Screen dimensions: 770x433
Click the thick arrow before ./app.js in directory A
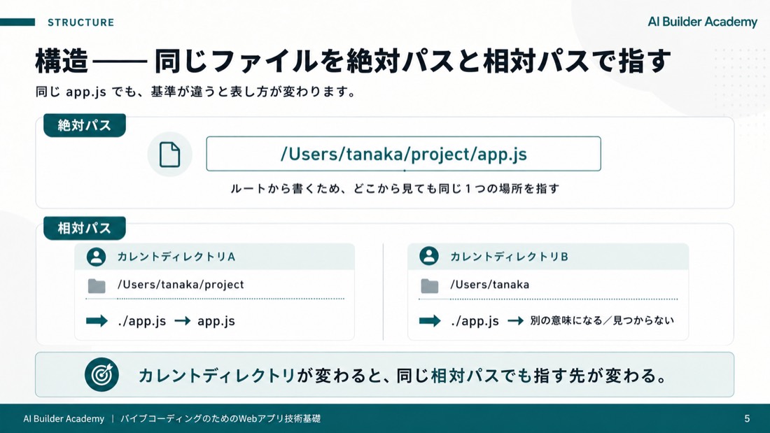pos(97,321)
